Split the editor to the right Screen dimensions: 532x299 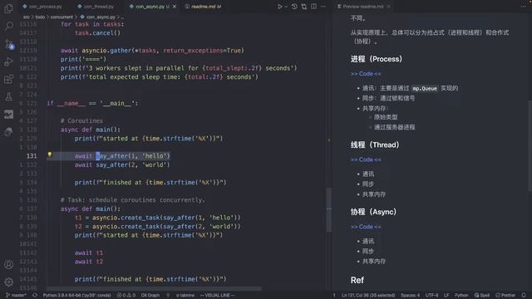click(x=313, y=7)
